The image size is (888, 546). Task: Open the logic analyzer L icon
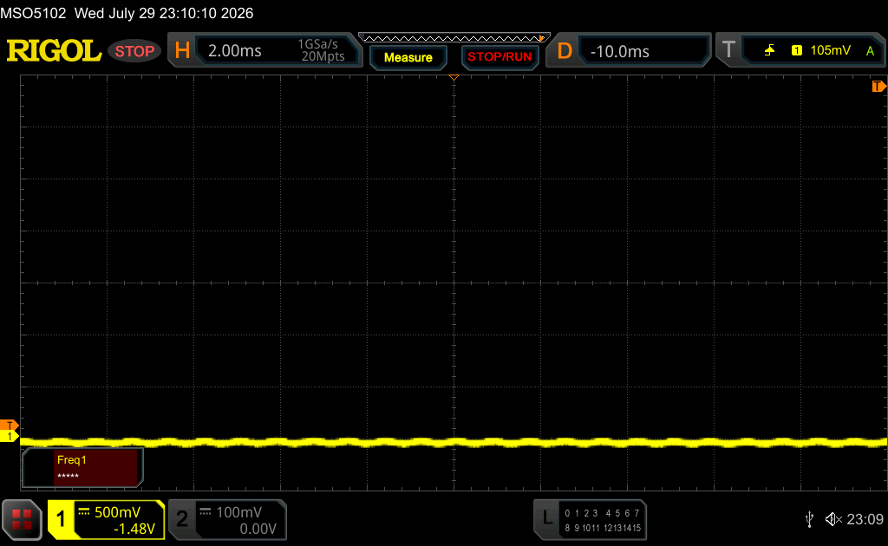tap(546, 517)
